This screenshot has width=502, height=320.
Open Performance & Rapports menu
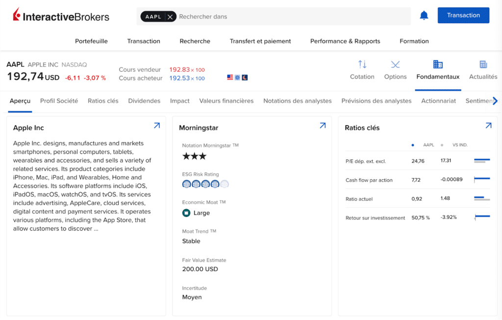coord(345,41)
